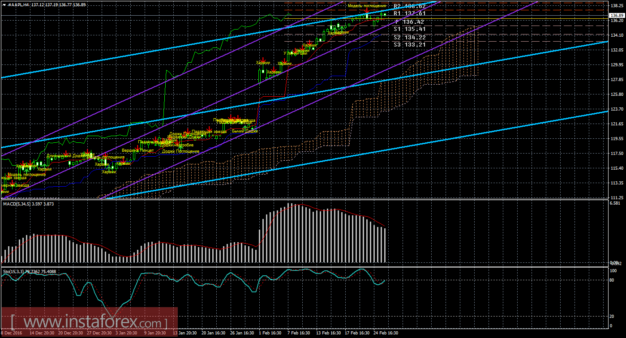Screen dimensions: 626x338
Task: Select the P 136.42 pivot point label
Action: (x=409, y=21)
